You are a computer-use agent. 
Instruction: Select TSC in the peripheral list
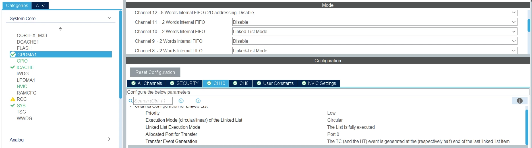(21, 112)
